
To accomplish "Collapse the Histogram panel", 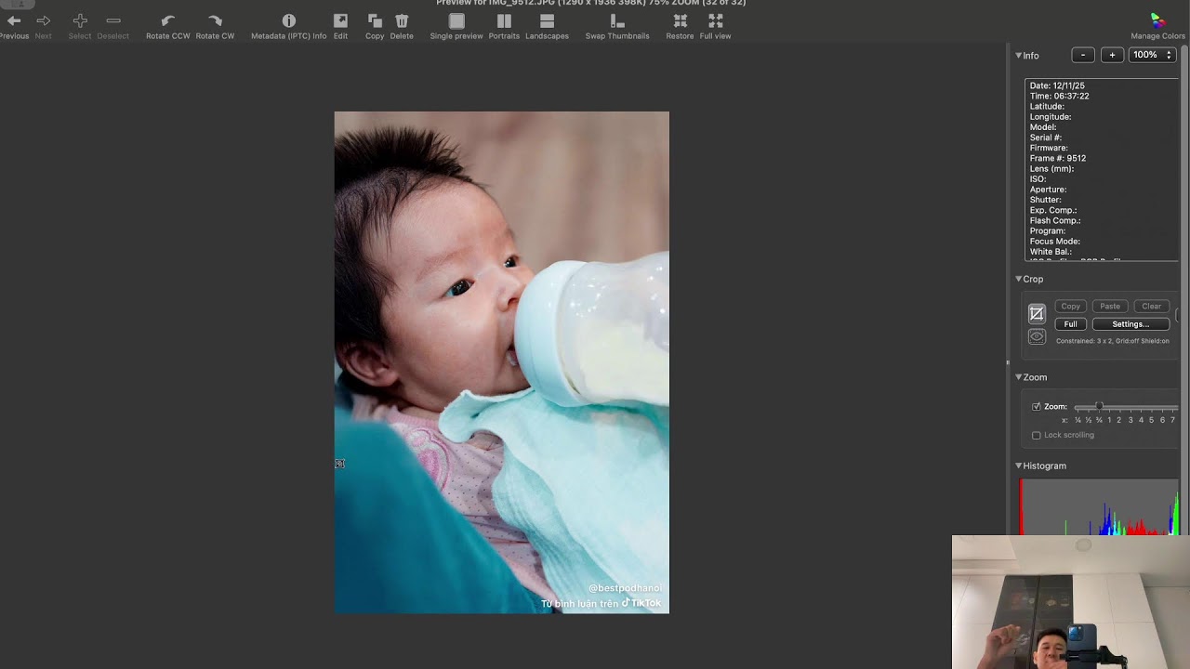I will 1019,466.
